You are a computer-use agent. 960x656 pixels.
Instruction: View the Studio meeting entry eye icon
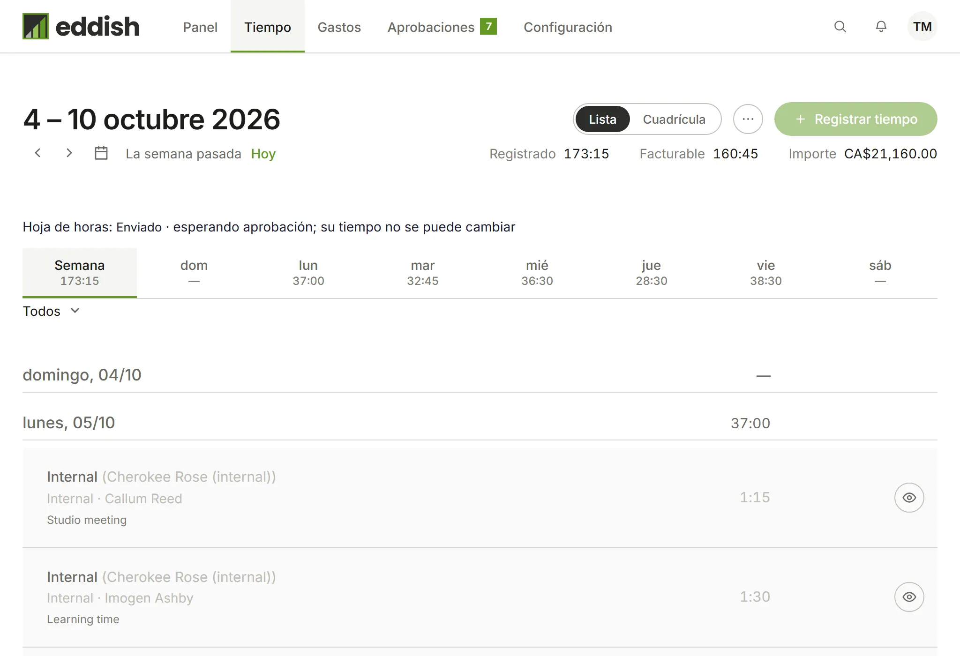(x=909, y=498)
